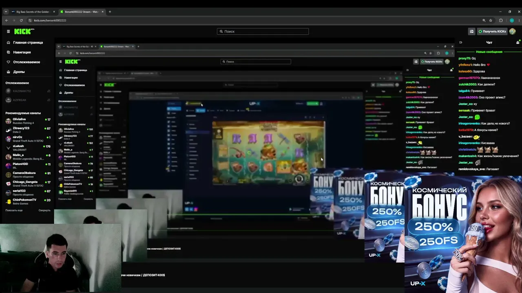522x293 pixels.
Task: Open the Kick hamburger sidebar menu
Action: [x=8, y=31]
